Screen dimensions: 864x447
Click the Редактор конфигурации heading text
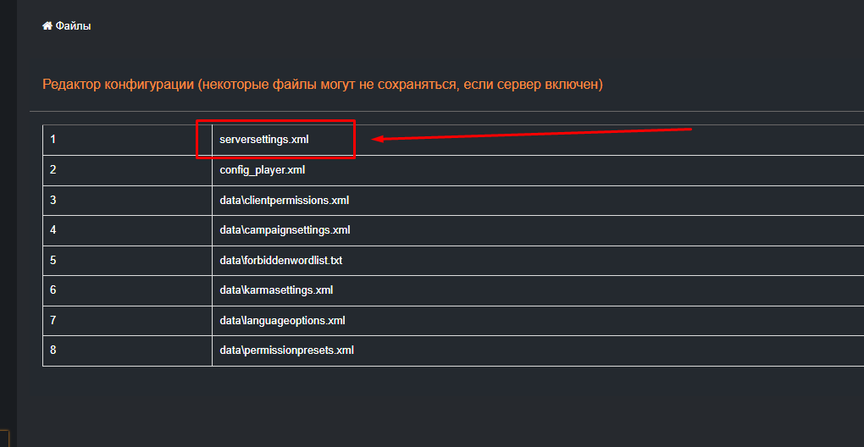(x=322, y=85)
